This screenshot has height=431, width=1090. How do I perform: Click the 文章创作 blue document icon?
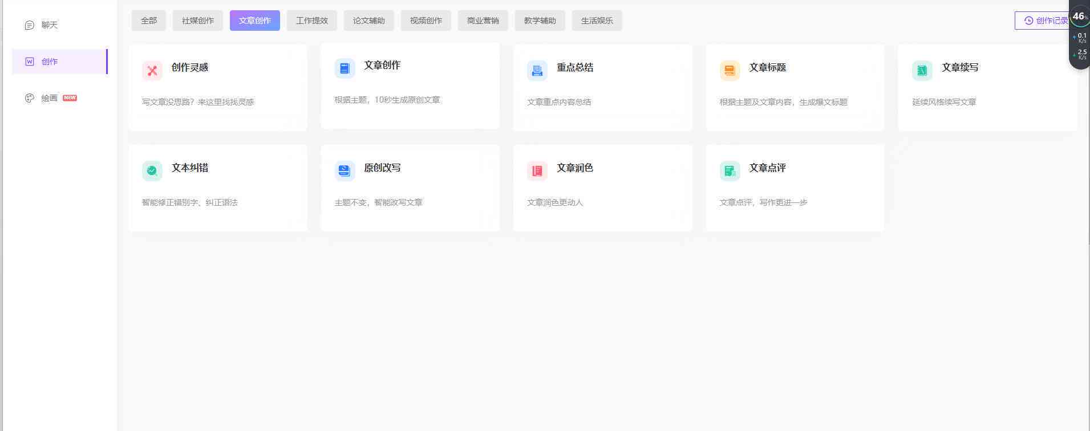(x=345, y=68)
